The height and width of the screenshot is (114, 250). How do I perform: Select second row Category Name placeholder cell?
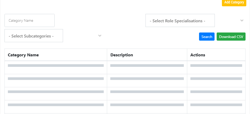pos(56,80)
